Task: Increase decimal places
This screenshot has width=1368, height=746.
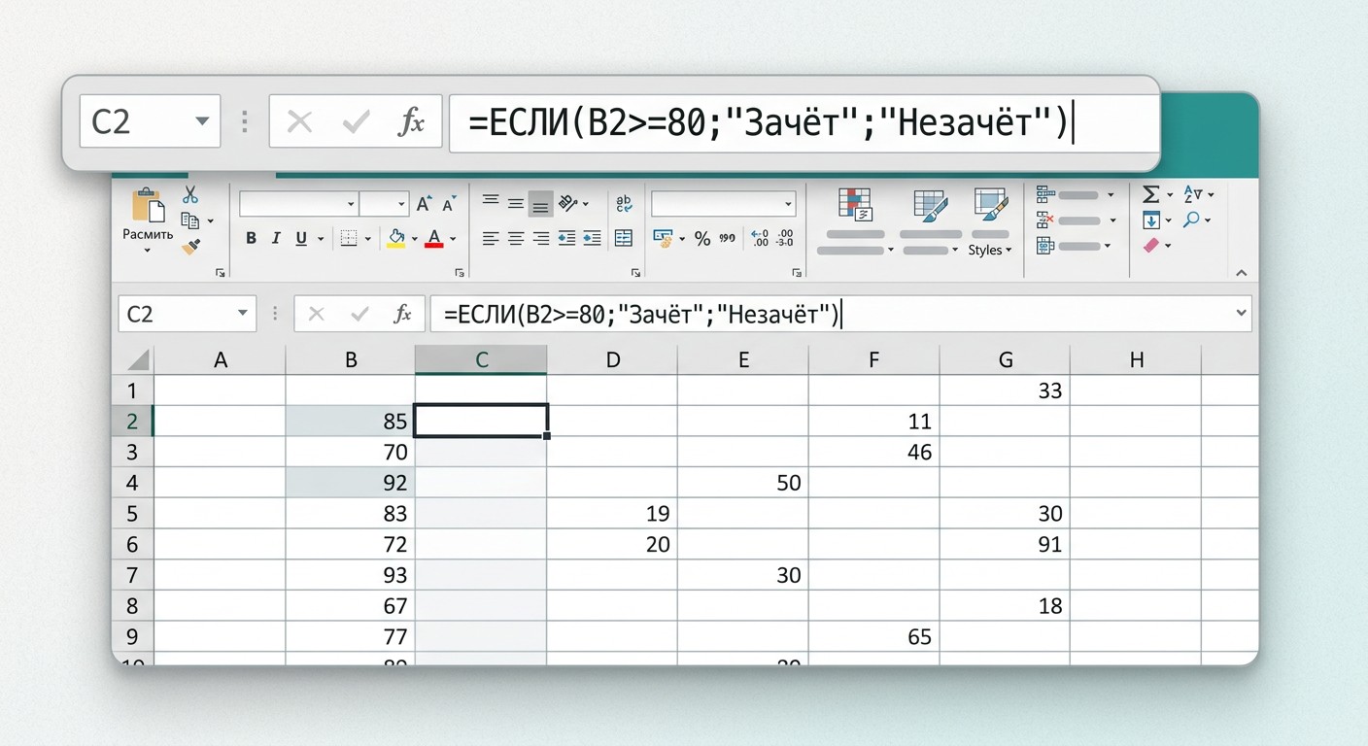Action: click(x=760, y=238)
